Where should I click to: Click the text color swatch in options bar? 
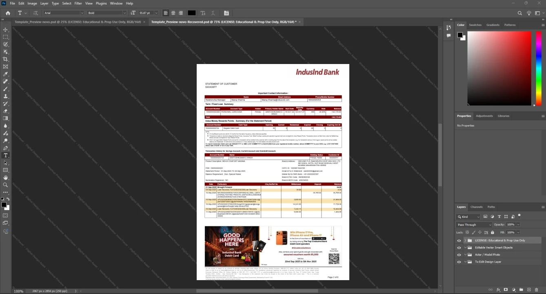tap(191, 13)
